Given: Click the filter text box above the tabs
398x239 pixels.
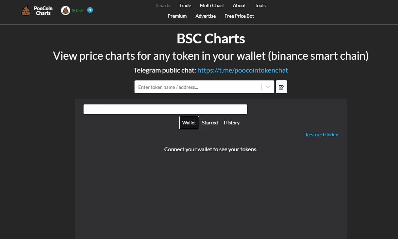Looking at the screenshot, I should pyautogui.click(x=165, y=109).
